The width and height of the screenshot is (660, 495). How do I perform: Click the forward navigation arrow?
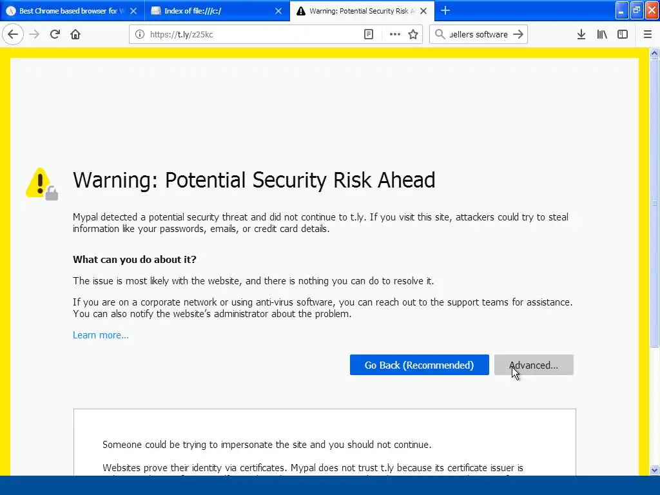point(34,34)
